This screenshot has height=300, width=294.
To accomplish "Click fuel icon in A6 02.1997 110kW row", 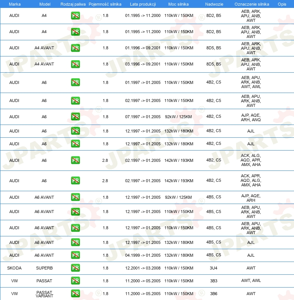I will click(x=75, y=101).
